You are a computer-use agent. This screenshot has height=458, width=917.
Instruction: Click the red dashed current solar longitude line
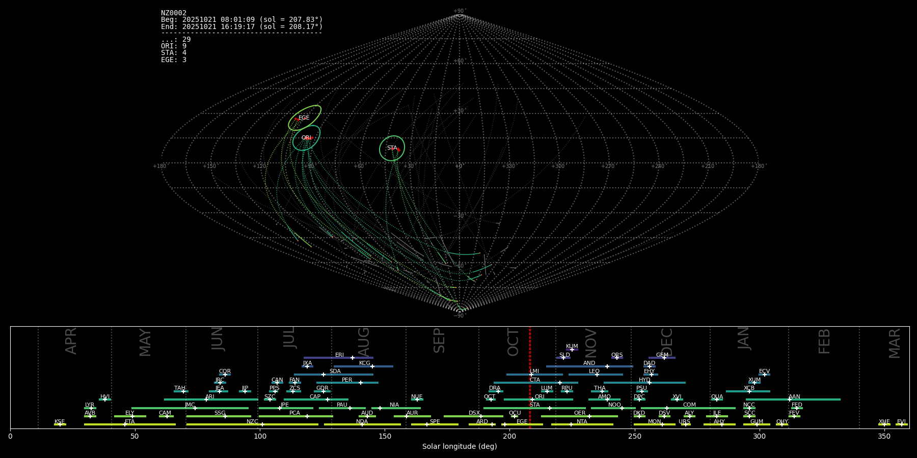(530, 377)
